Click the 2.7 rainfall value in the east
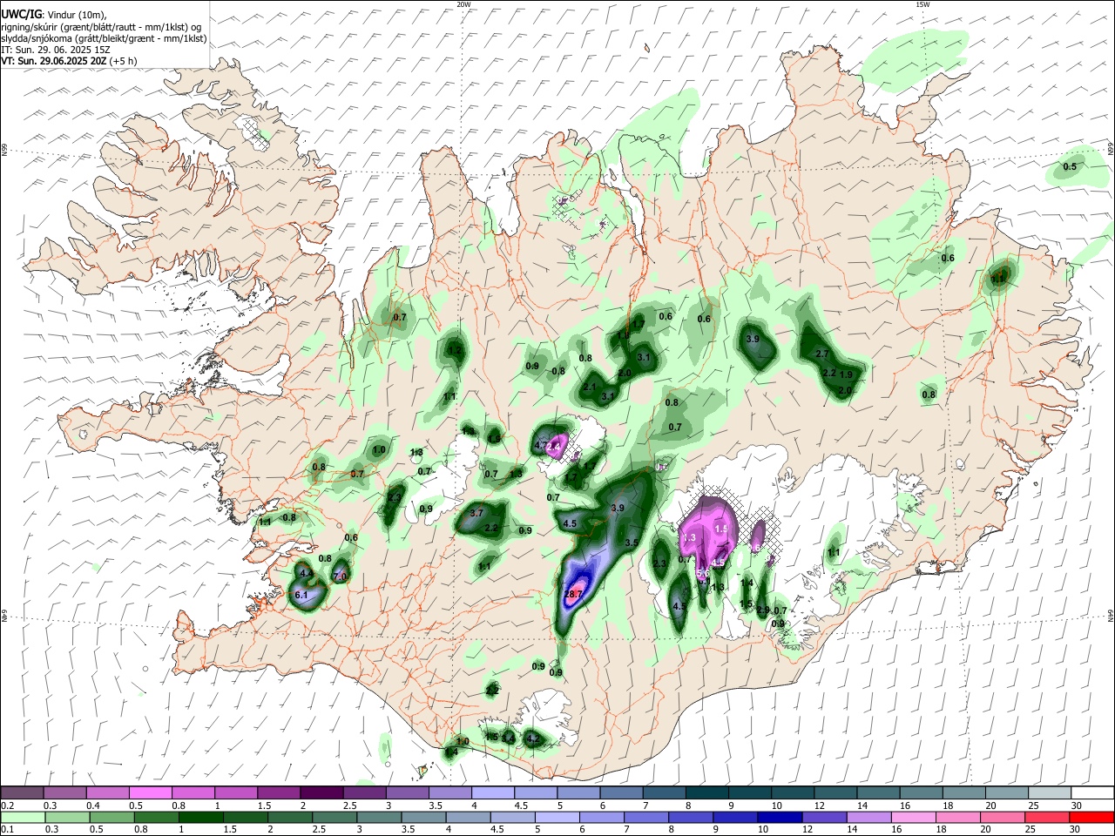Viewport: 1115px width, 836px height. (821, 354)
